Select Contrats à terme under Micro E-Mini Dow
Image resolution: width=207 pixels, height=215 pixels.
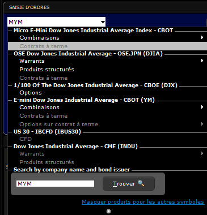107,46
